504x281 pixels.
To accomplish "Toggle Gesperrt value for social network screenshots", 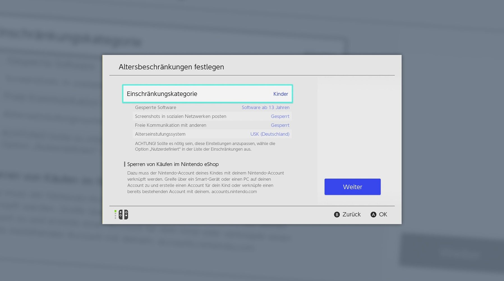I will 280,116.
